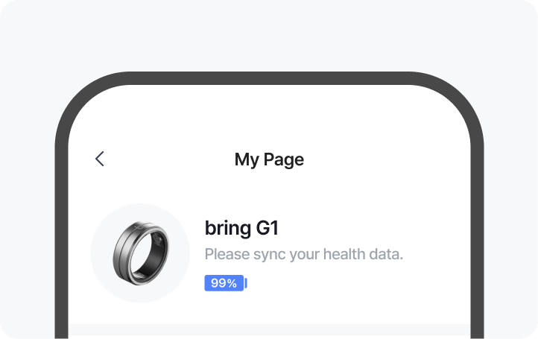Click the battery tip right of 99%
Screen dimensions: 538x339
point(246,283)
